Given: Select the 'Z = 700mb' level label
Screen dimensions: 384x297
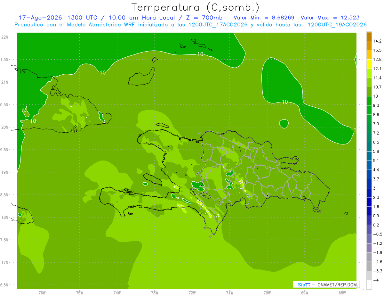Looking at the screenshot, I should pos(204,18).
